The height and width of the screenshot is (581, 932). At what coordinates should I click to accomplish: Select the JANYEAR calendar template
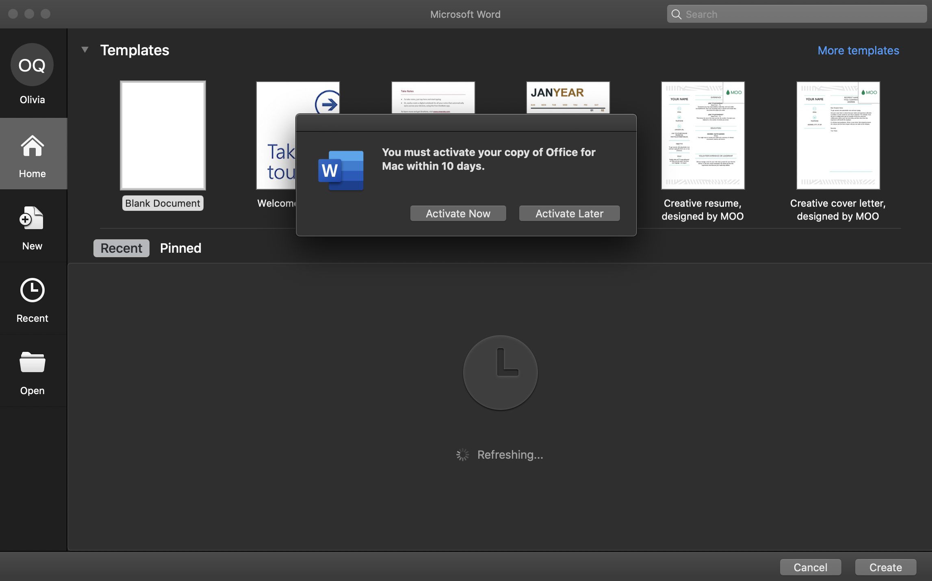(568, 98)
